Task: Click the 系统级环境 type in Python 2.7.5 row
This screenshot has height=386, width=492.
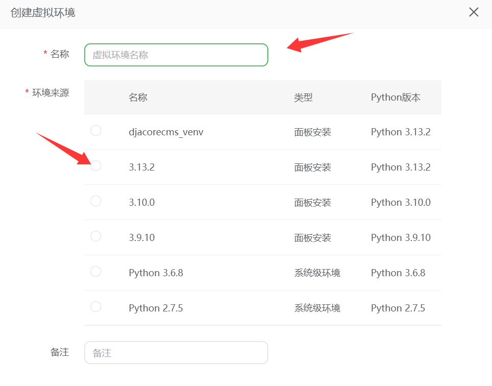Action: pyautogui.click(x=317, y=308)
